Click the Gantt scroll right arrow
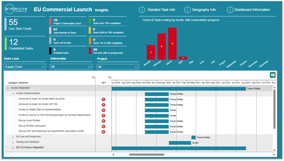This screenshot has height=161, width=284. click(274, 155)
